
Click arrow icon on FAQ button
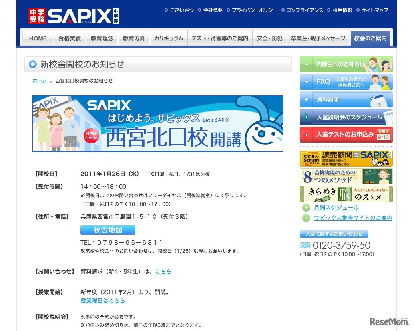point(306,82)
